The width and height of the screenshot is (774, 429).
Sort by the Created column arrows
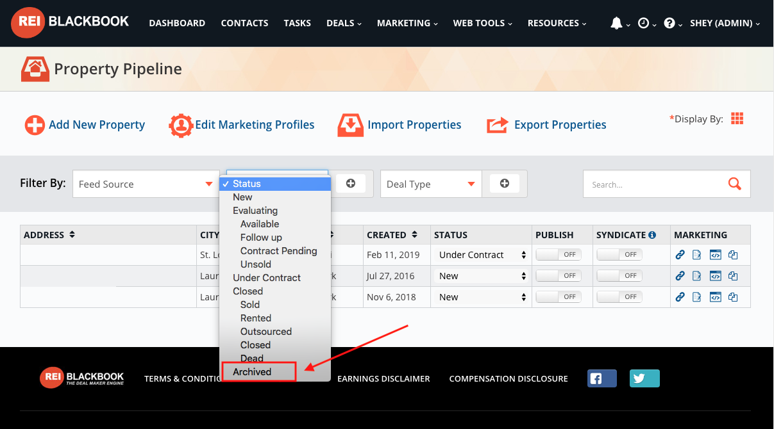[415, 235]
